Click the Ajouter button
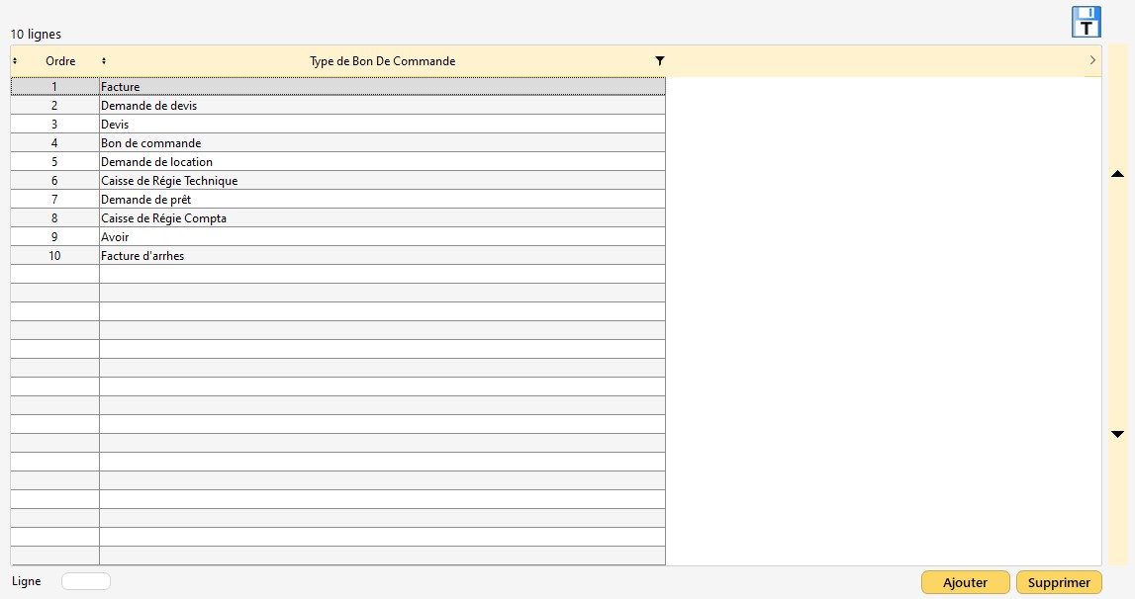The width and height of the screenshot is (1135, 599). pos(965,582)
